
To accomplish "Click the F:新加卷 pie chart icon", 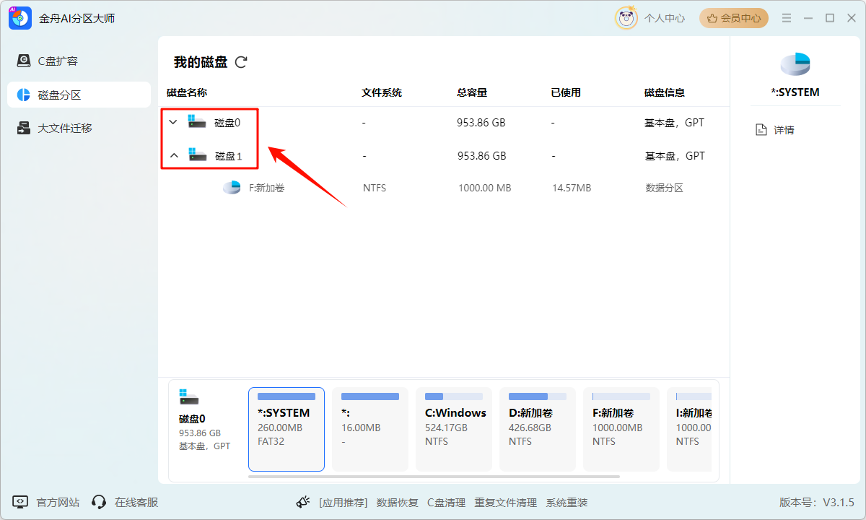I will (x=232, y=188).
